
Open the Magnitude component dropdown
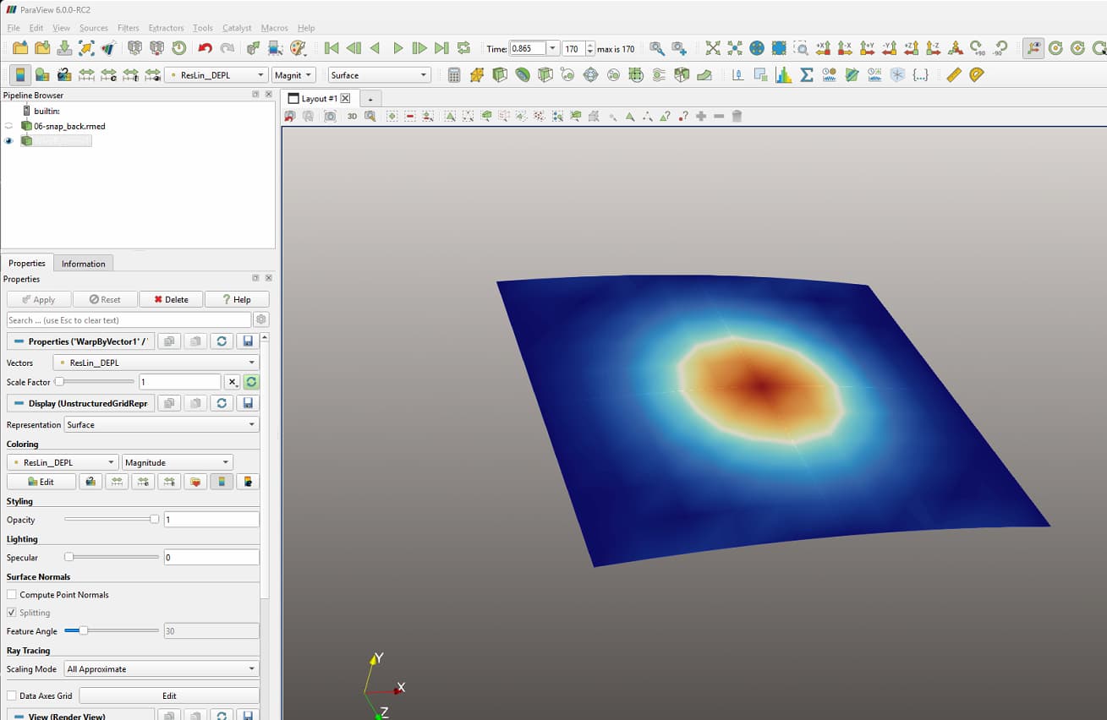[x=177, y=462]
